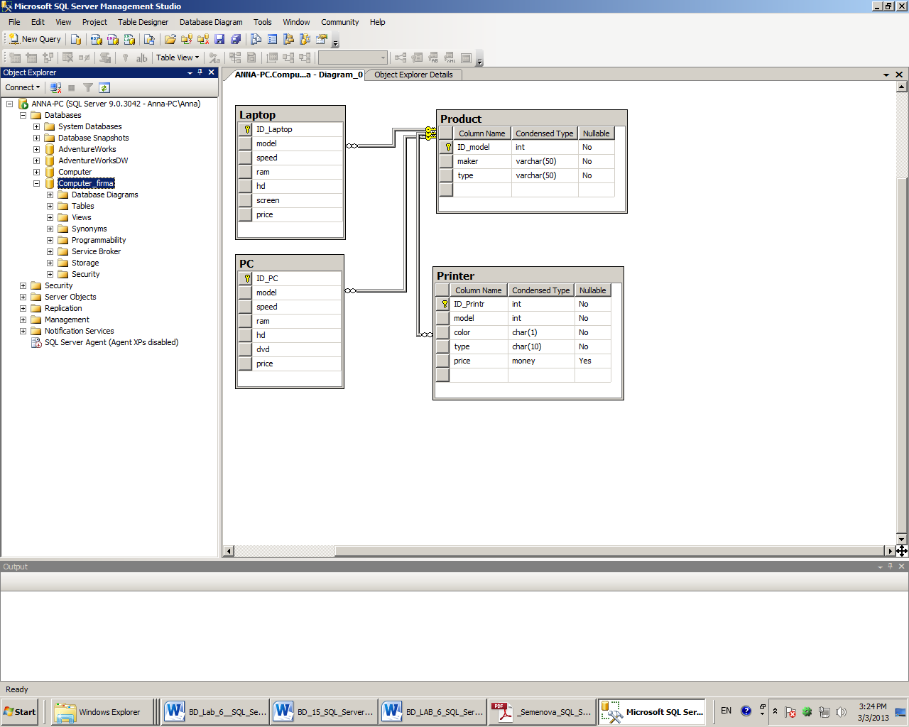Click the maker cell in Product table

(482, 161)
